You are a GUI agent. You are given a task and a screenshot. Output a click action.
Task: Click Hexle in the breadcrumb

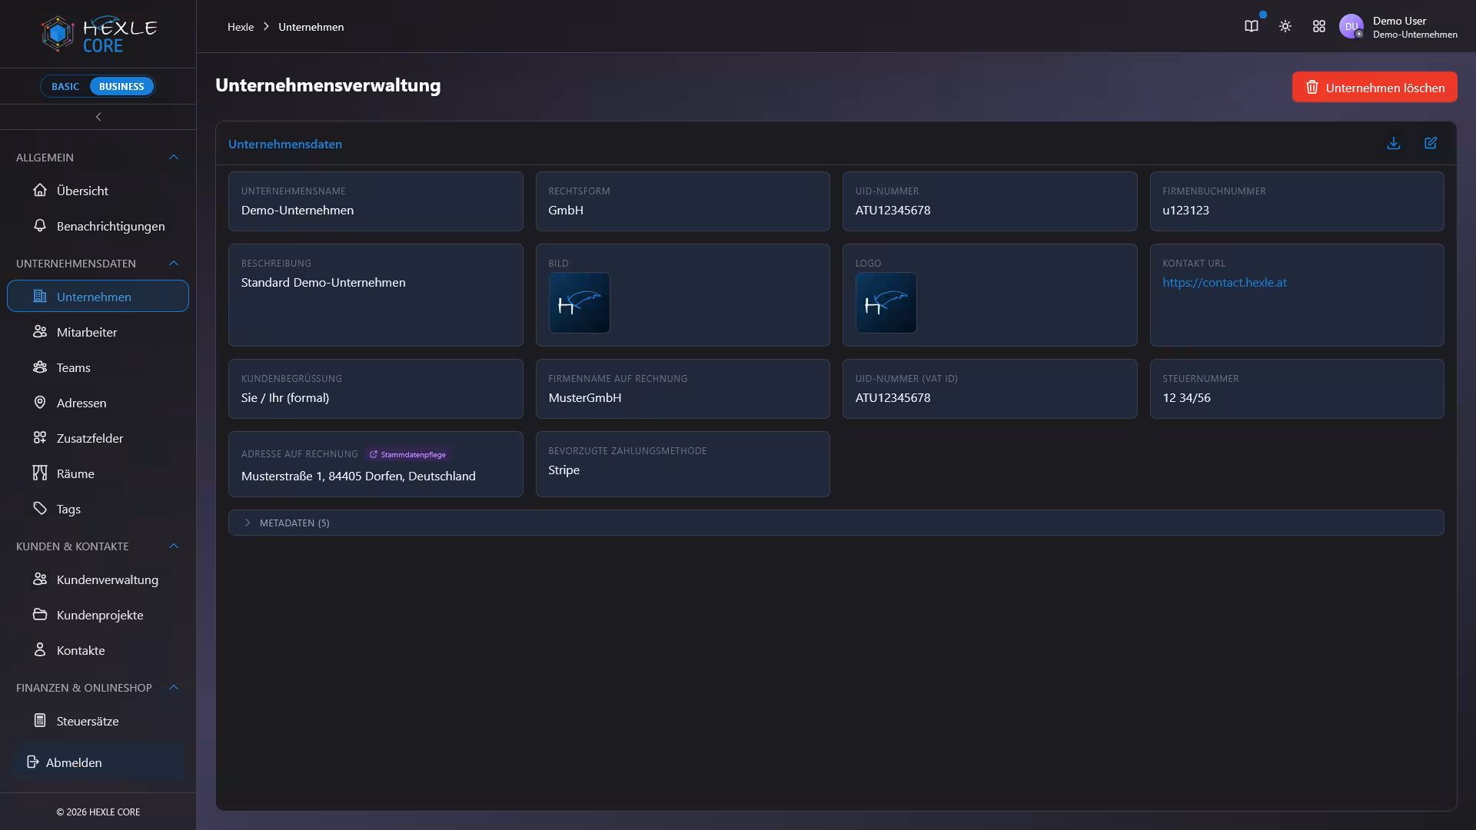pyautogui.click(x=240, y=27)
